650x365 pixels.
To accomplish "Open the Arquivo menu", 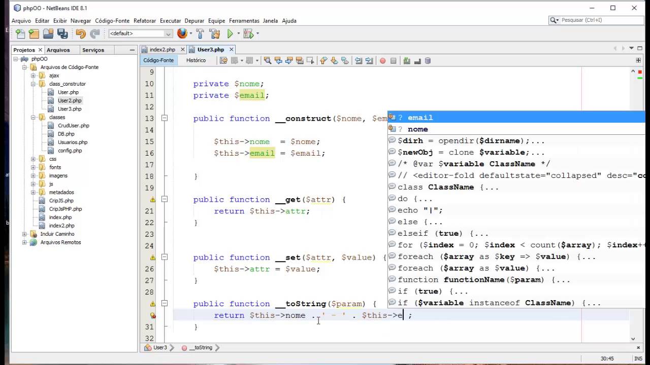I will [x=21, y=21].
